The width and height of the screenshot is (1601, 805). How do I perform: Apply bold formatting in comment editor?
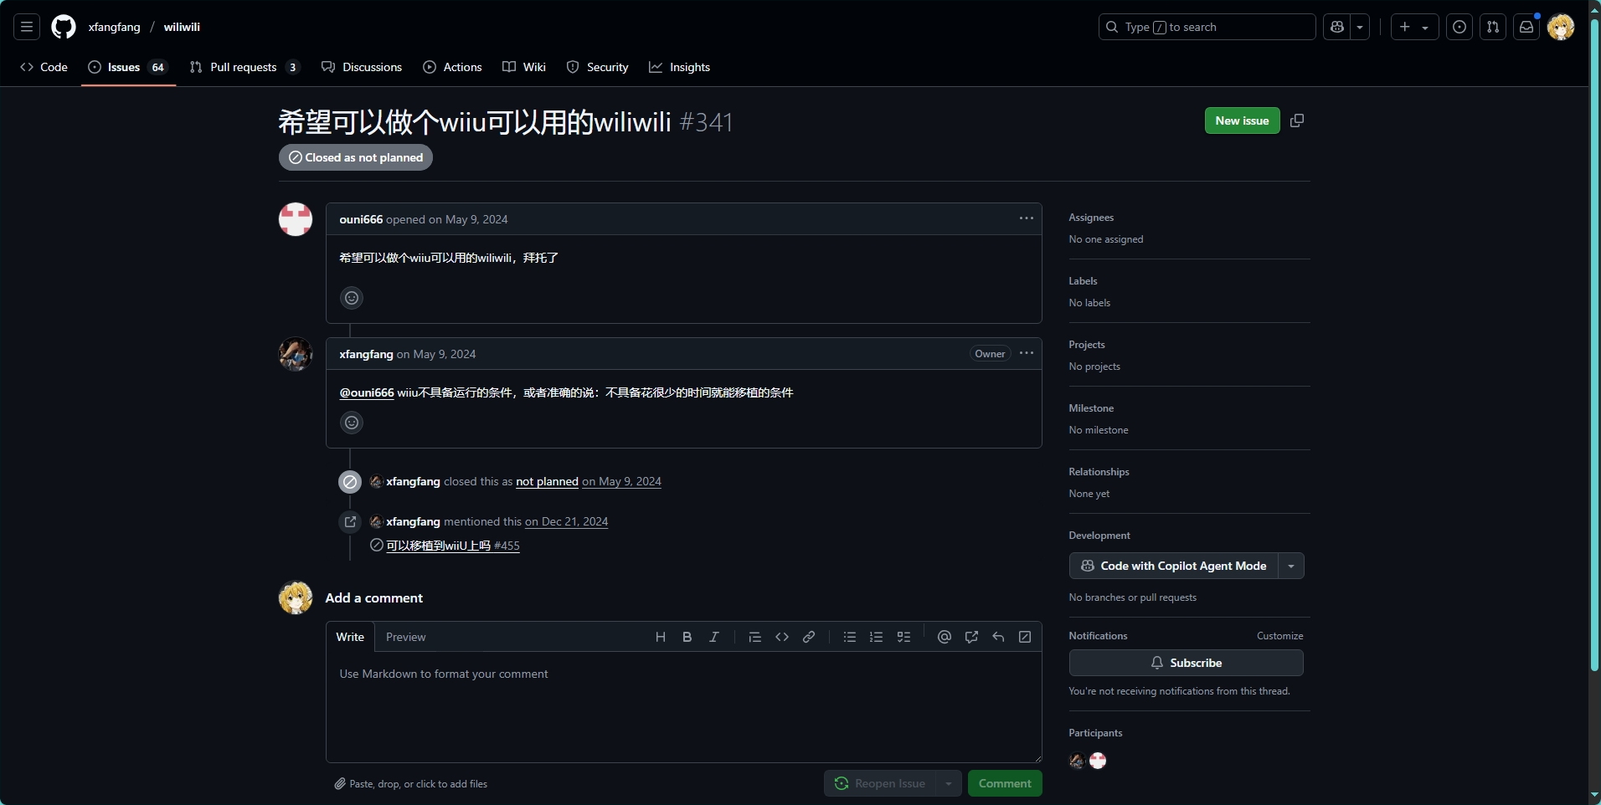point(687,637)
